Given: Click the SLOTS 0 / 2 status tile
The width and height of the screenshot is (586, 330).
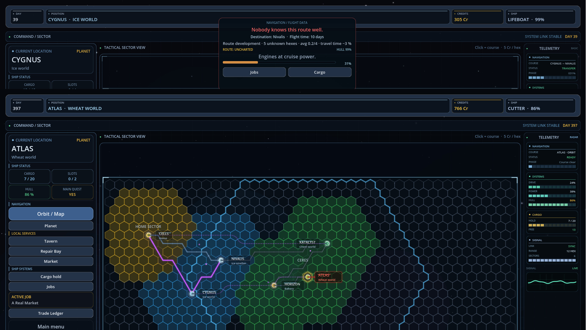Looking at the screenshot, I should pos(72,176).
